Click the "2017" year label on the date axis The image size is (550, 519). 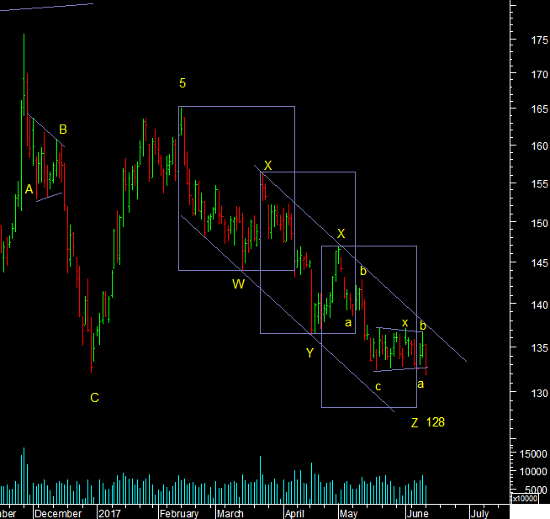[109, 514]
